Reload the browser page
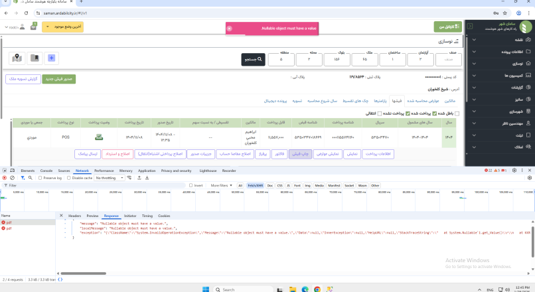 [27, 13]
